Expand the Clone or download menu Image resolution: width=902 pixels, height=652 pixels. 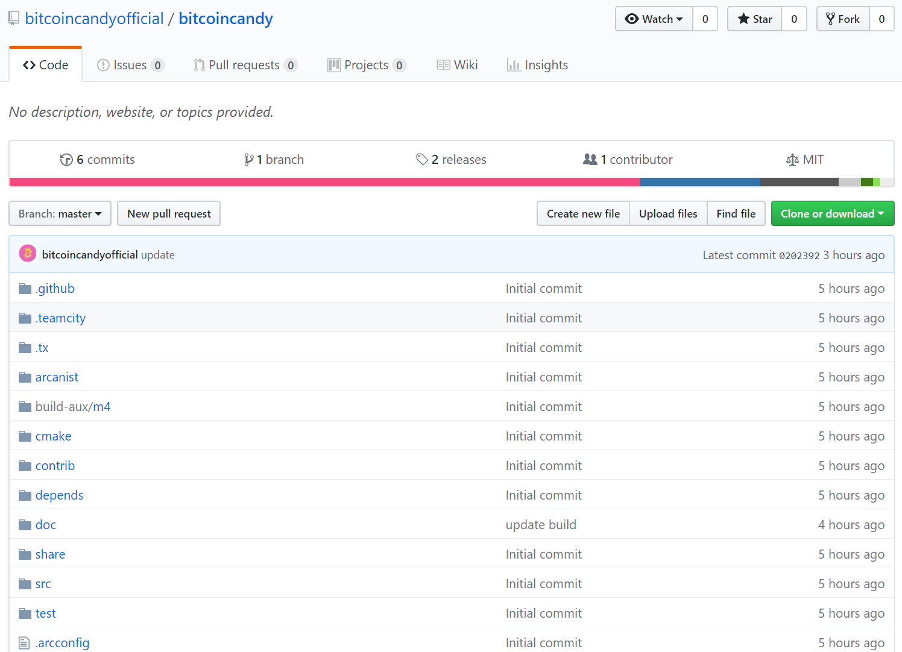[833, 213]
